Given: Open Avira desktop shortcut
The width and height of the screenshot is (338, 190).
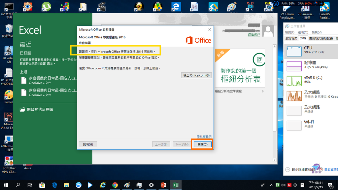Looking at the screenshot, I should (28, 167).
